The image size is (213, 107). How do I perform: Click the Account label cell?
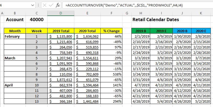15,20
